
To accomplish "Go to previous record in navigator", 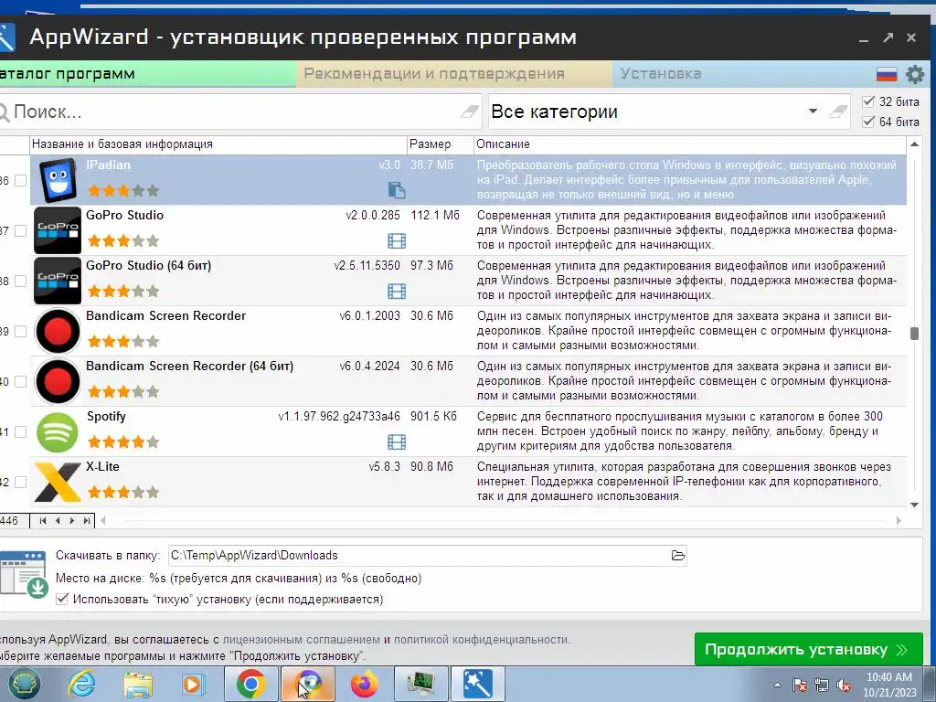I will coord(58,520).
